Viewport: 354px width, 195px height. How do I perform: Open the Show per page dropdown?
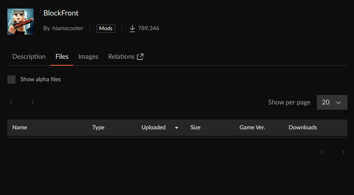(x=332, y=102)
